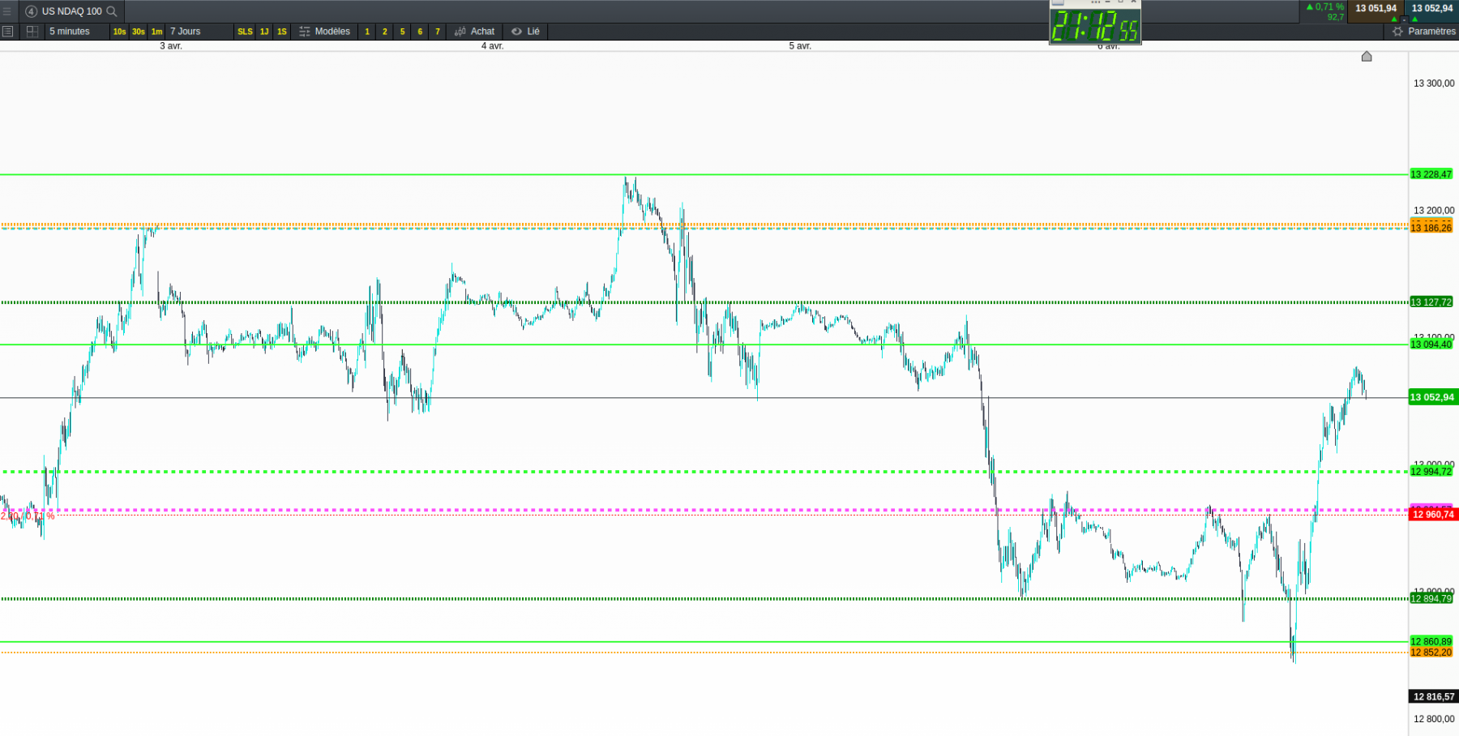Search instrument with magnifier icon
1459x736 pixels.
coord(112,11)
